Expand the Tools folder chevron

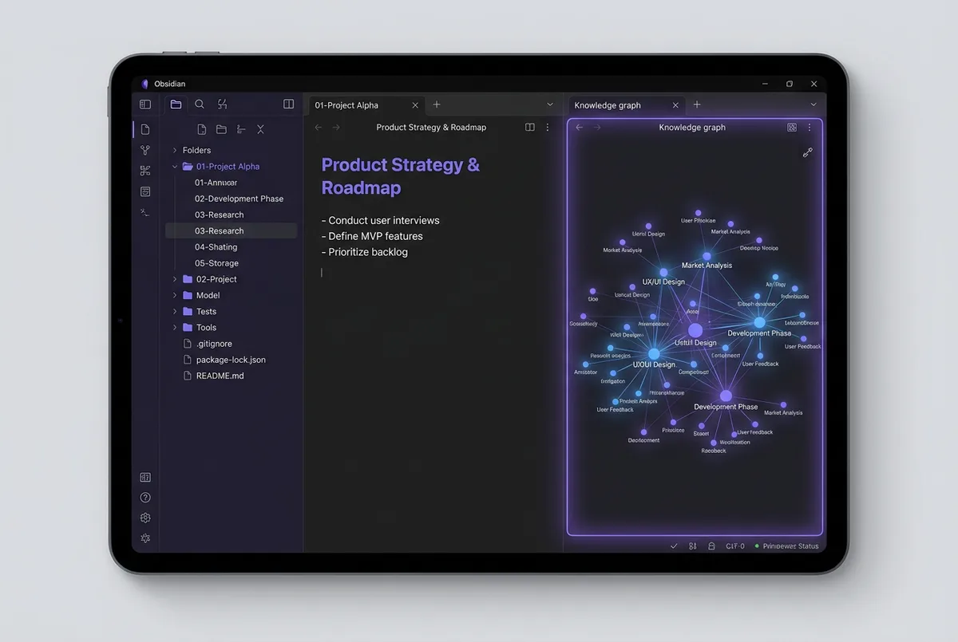[x=175, y=327]
